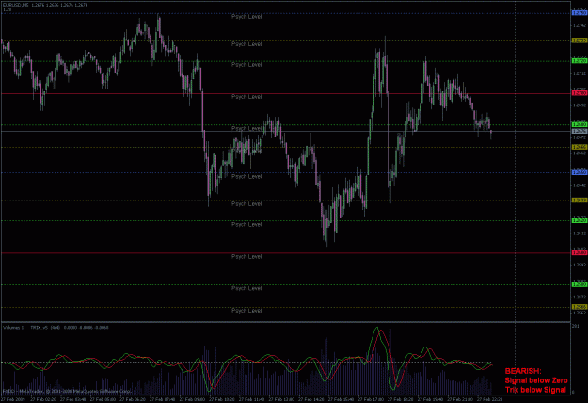Click the 27 Feb 10:20 time label

click(222, 399)
